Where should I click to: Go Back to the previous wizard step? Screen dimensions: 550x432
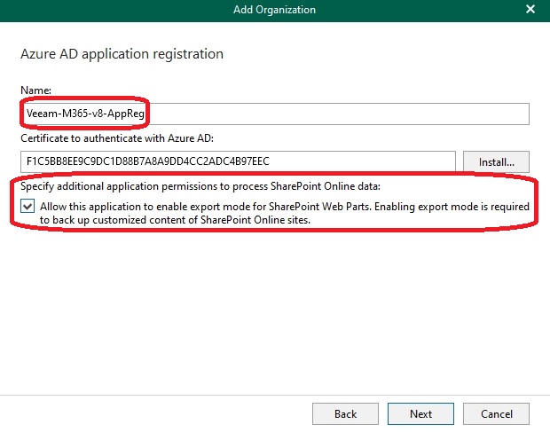345,413
